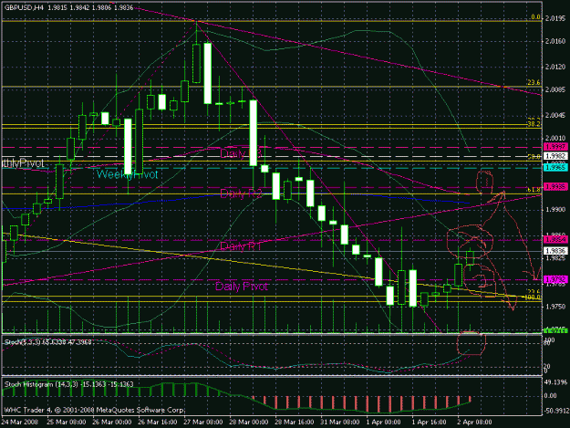The image size is (570, 428).
Task: Click the magenta 1.9792 price tag
Action: pyautogui.click(x=555, y=279)
